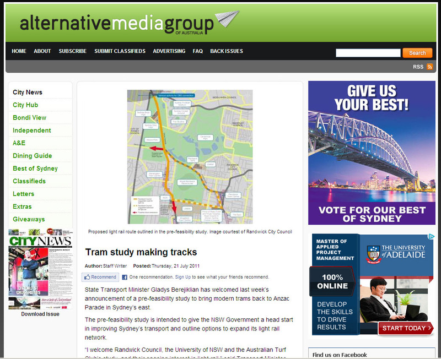Open the City News magazine cover thumbnail

pyautogui.click(x=40, y=269)
